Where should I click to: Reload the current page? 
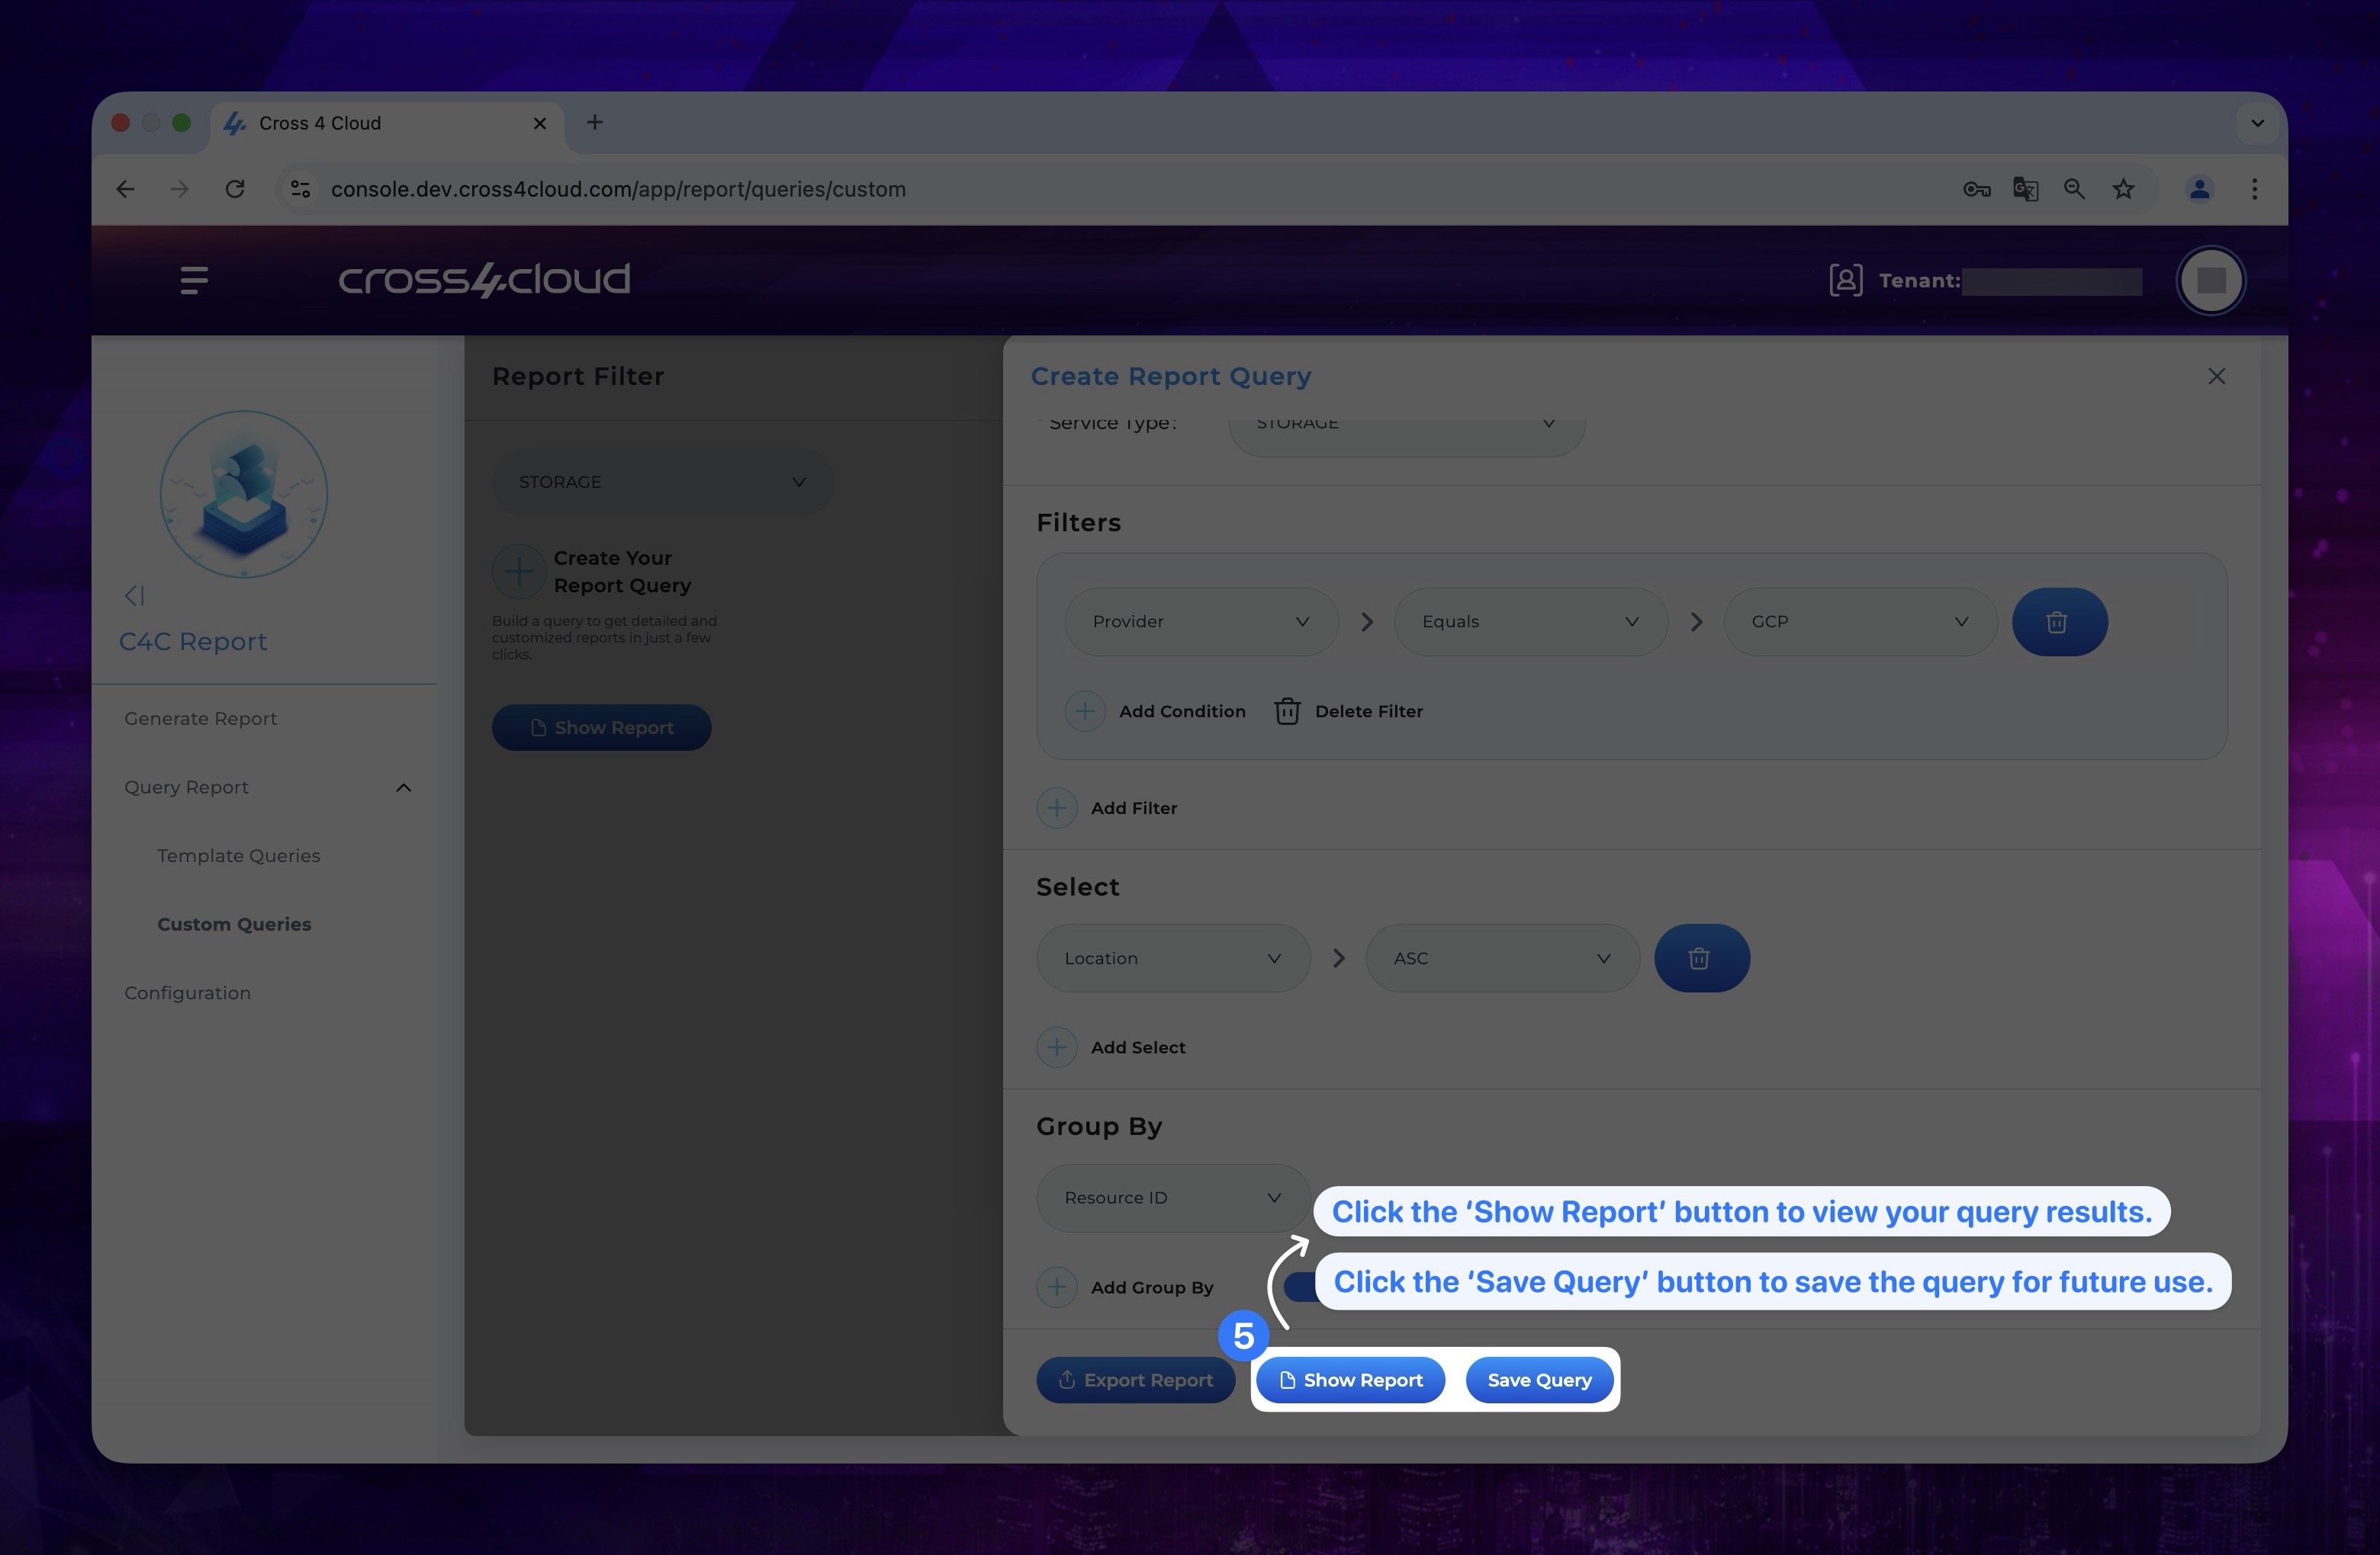(x=234, y=189)
